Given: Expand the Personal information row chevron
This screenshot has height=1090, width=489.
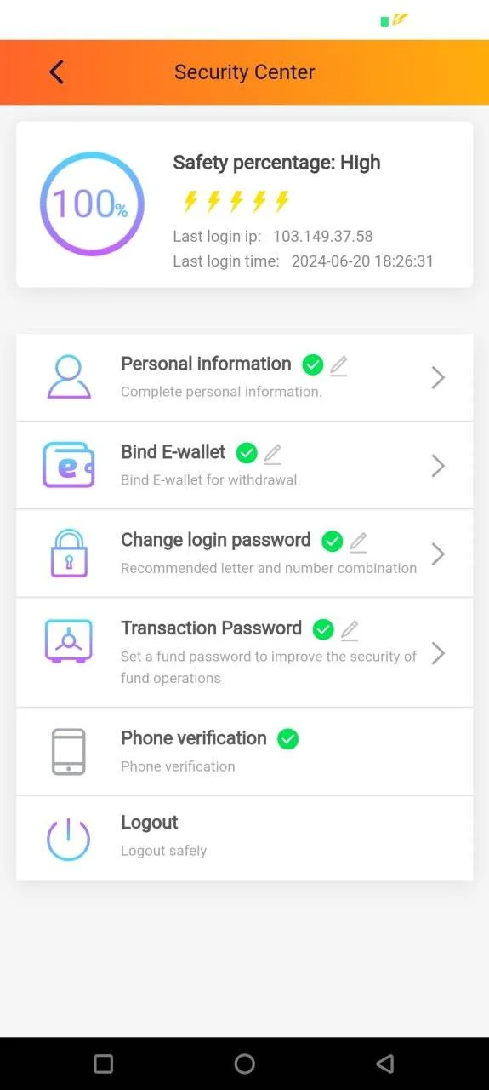Looking at the screenshot, I should [438, 377].
